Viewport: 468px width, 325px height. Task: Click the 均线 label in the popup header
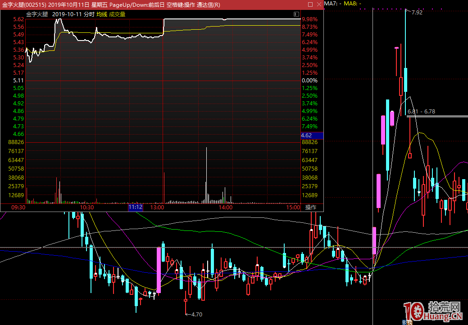click(x=101, y=14)
